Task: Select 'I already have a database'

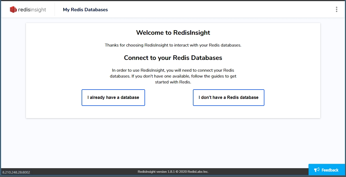Action: pyautogui.click(x=113, y=98)
